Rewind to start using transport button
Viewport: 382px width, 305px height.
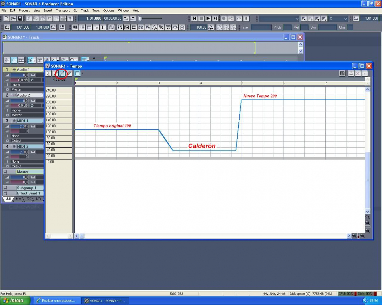coord(194,19)
